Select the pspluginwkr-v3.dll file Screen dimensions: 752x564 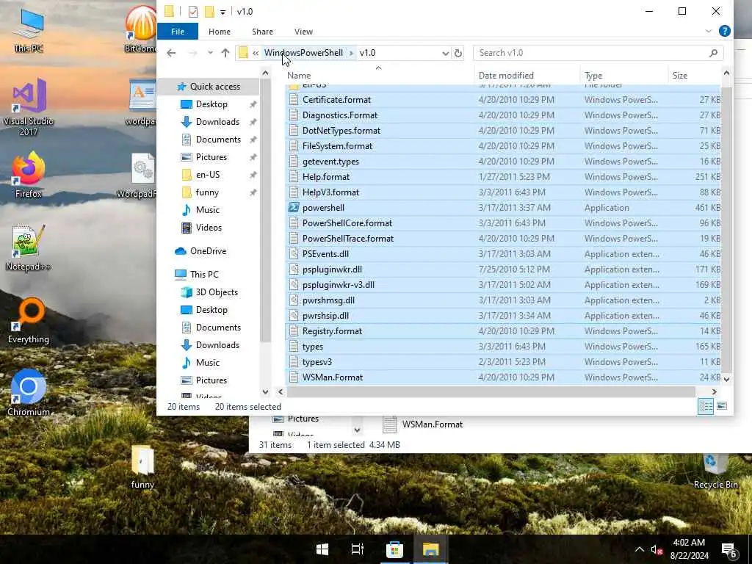tap(338, 285)
